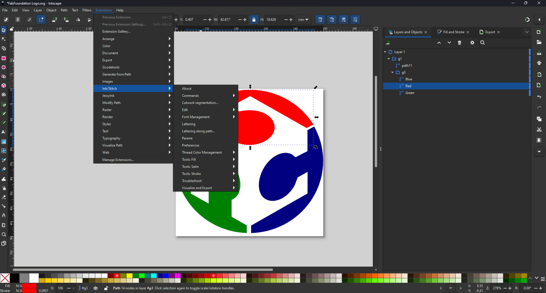This screenshot has height=293, width=546.
Task: Toggle current layer visibility in status bar
Action: (96, 288)
